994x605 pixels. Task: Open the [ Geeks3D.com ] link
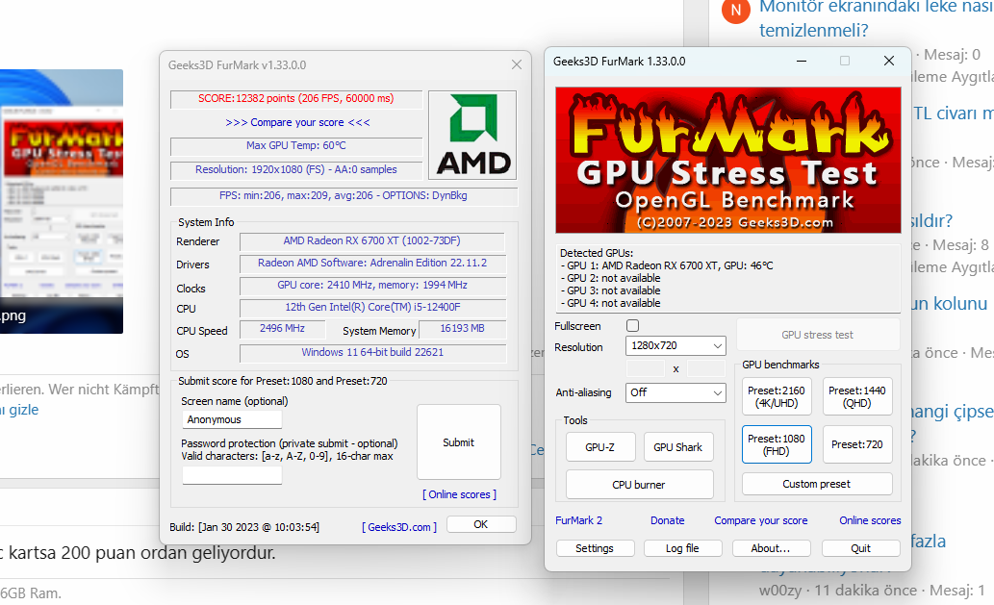[399, 527]
